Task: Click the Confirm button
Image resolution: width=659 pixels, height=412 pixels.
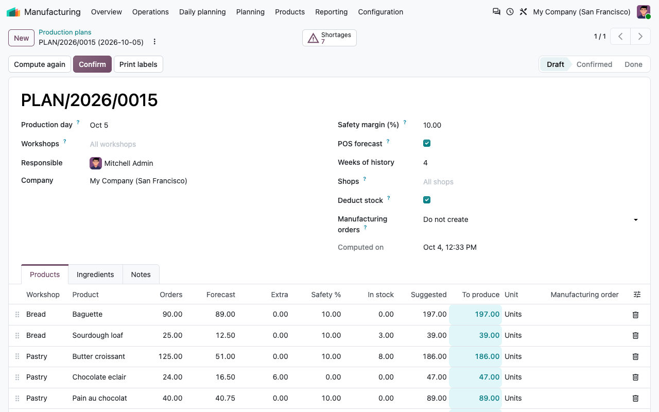Action: (x=92, y=64)
